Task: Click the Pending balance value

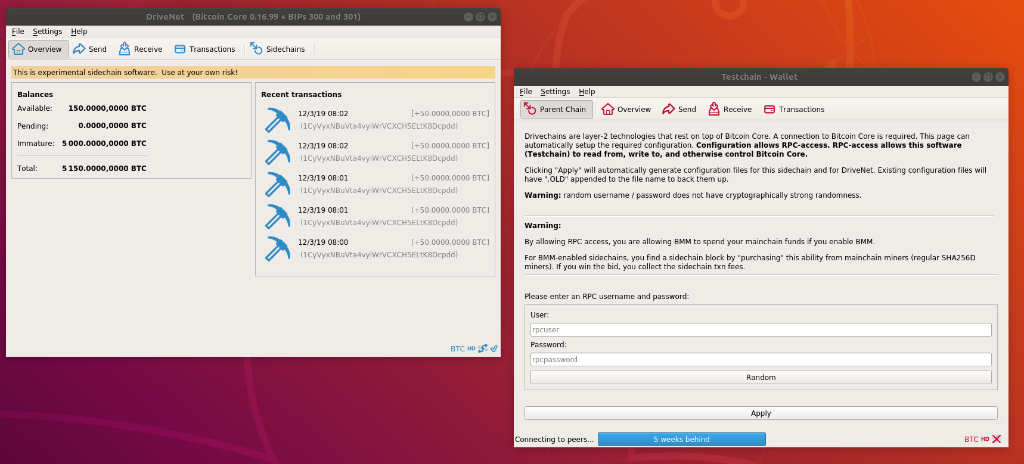Action: [112, 126]
